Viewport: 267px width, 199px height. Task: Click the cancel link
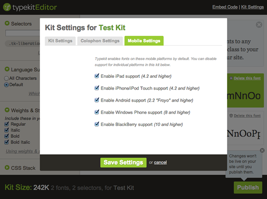(x=160, y=162)
